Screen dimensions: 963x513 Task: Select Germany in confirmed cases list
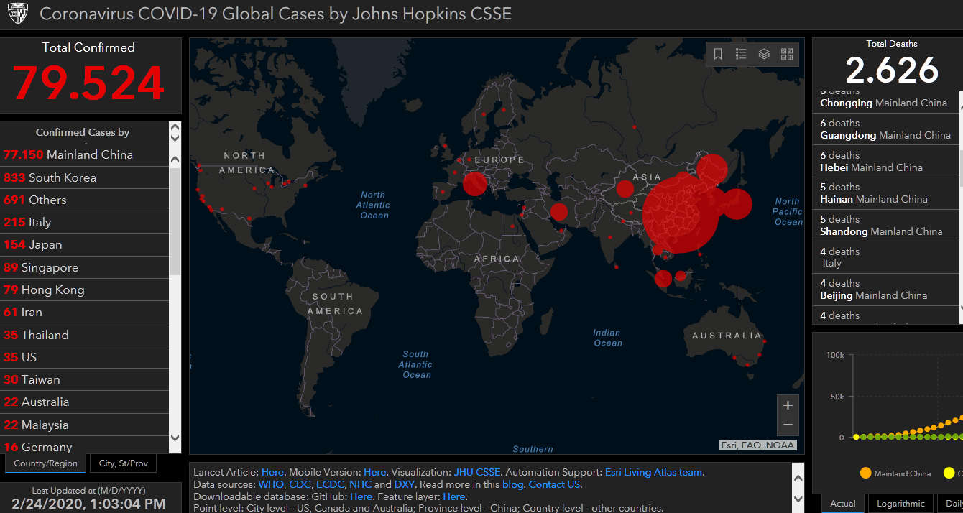click(85, 445)
